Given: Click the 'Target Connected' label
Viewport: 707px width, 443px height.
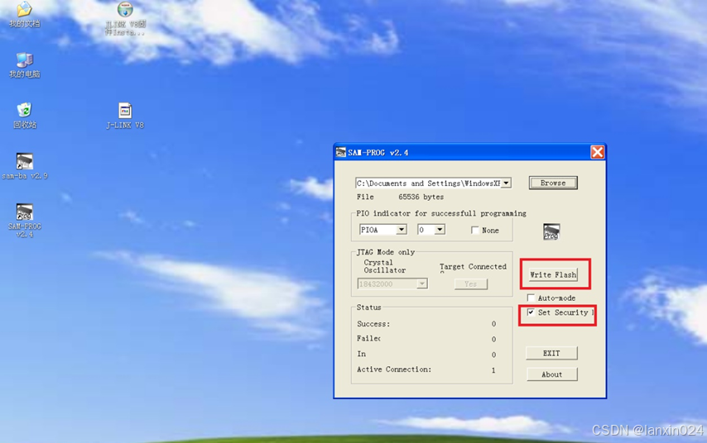Looking at the screenshot, I should tap(473, 266).
